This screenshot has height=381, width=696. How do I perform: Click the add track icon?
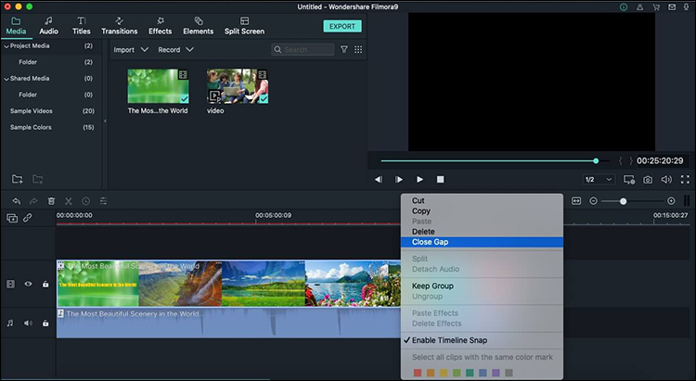tap(12, 218)
